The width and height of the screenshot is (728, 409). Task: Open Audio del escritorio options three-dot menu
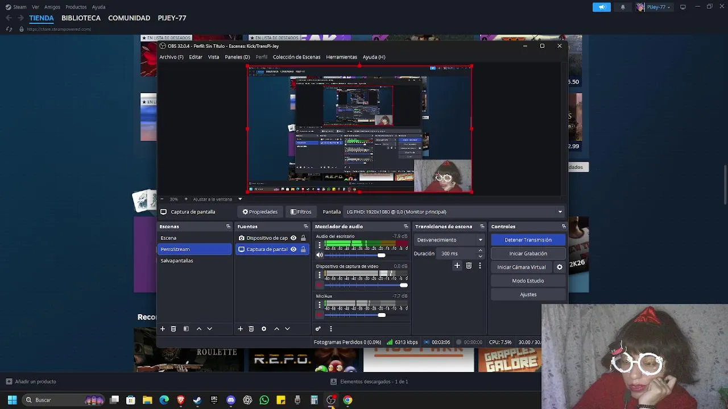click(319, 245)
